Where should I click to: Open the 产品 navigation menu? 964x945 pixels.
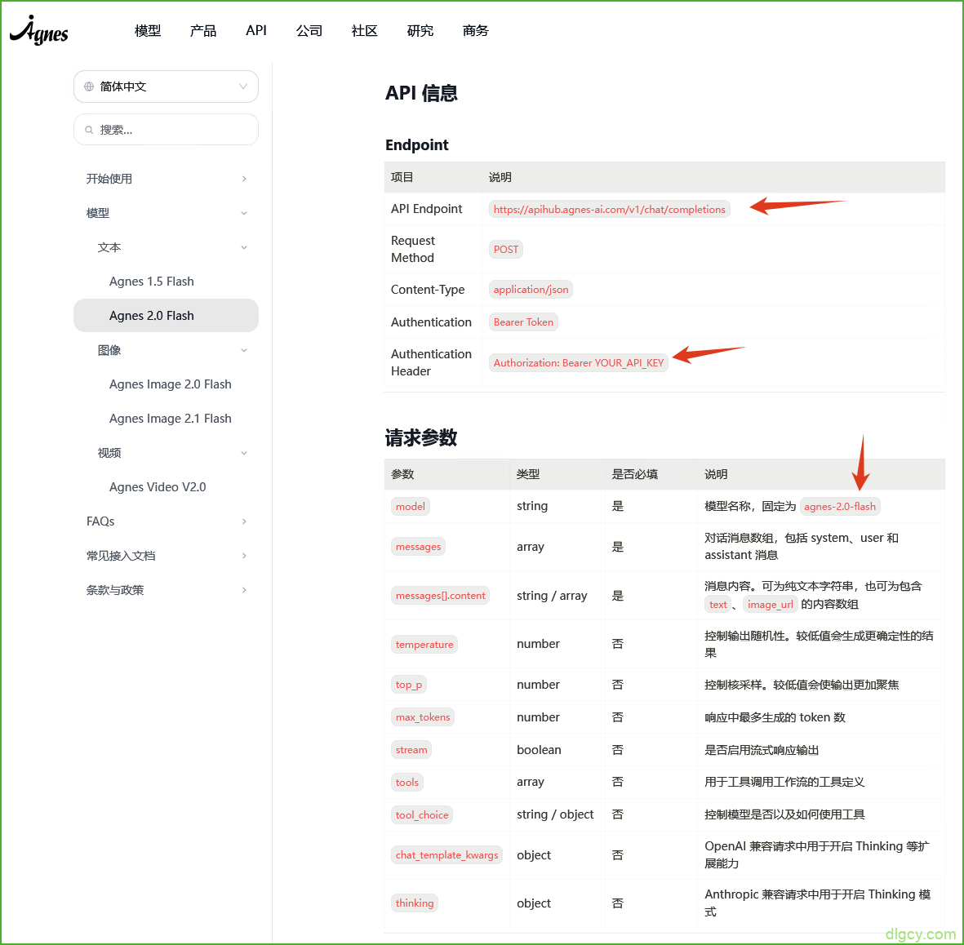(x=203, y=31)
